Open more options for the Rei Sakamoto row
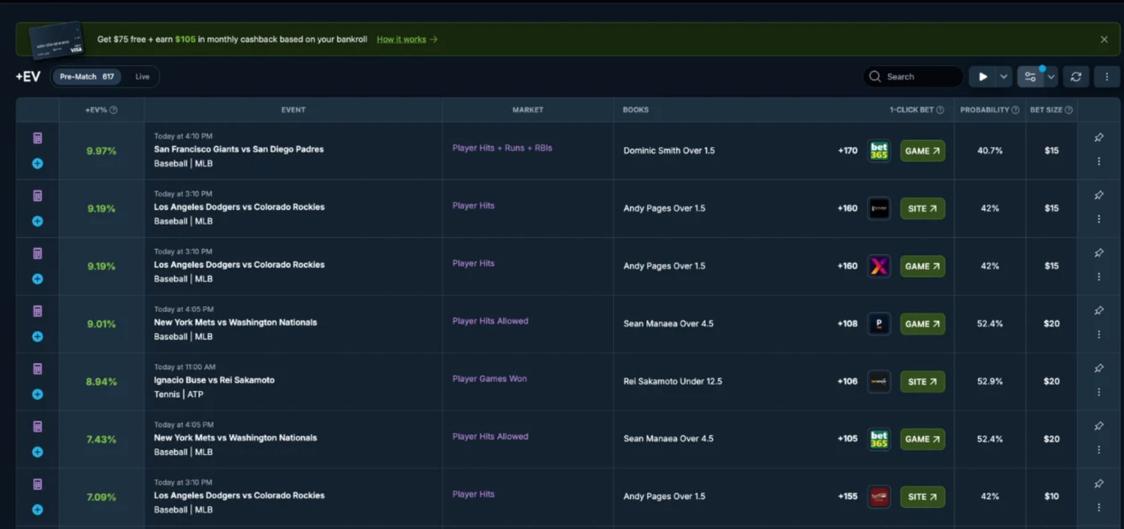The image size is (1124, 529). pyautogui.click(x=1099, y=392)
